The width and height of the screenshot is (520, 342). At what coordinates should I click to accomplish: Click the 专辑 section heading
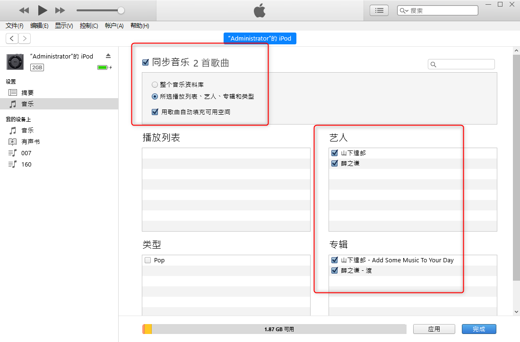pos(338,245)
